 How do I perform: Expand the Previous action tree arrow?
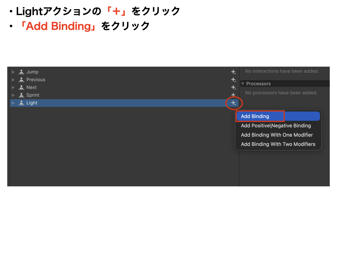[13, 80]
